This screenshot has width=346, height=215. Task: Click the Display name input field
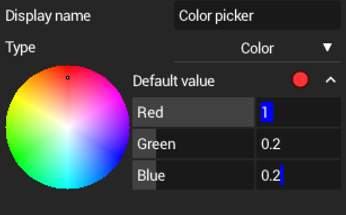(x=258, y=15)
